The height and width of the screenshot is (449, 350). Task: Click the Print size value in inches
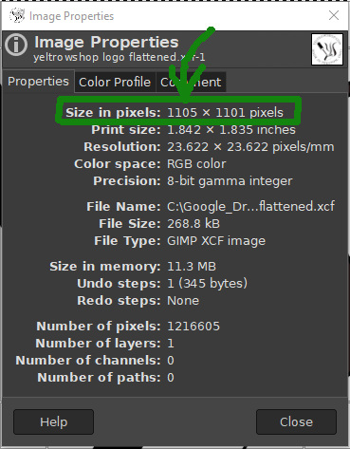point(231,130)
